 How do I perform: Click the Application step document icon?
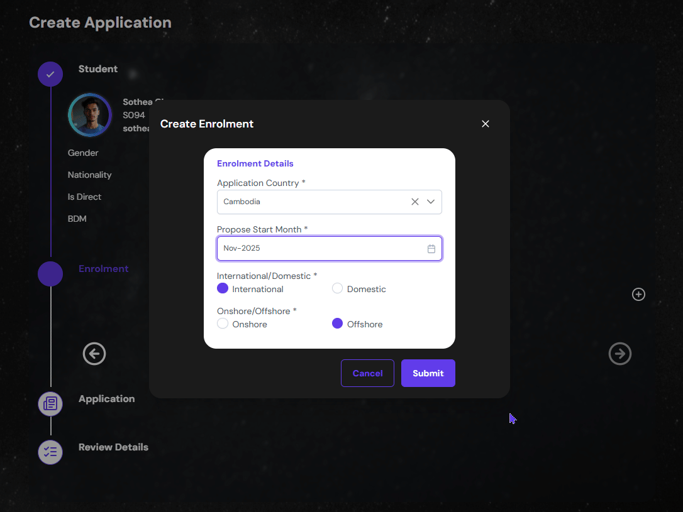coord(50,404)
